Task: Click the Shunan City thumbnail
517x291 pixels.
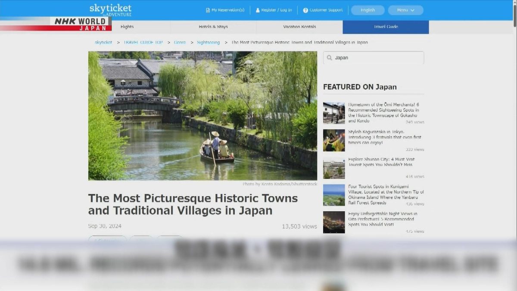Action: pyautogui.click(x=334, y=168)
